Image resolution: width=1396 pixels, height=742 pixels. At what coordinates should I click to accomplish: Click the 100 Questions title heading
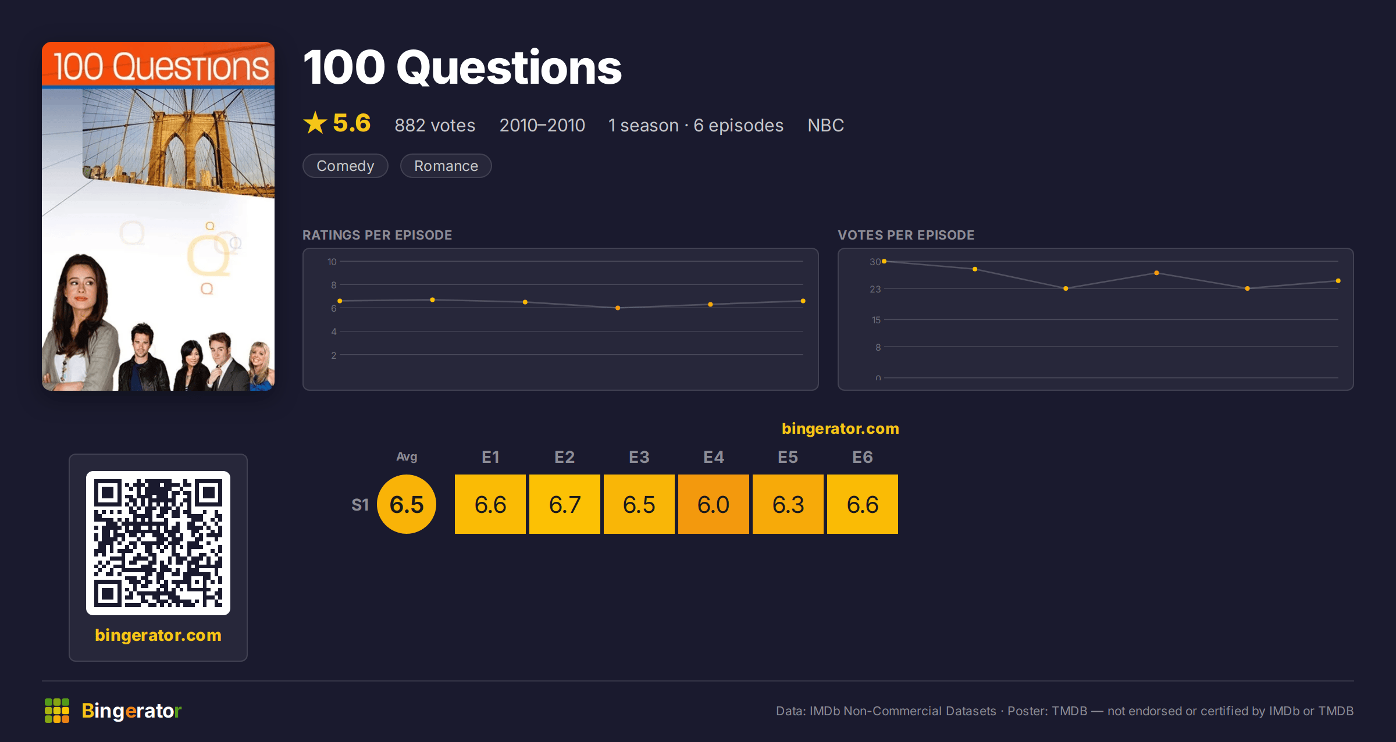point(462,68)
